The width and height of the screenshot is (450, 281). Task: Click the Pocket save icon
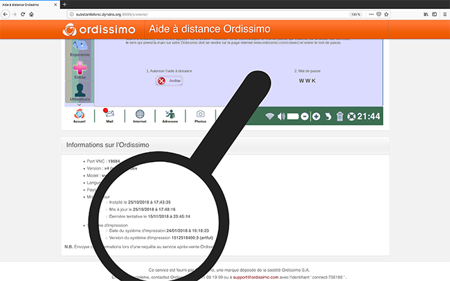click(379, 15)
